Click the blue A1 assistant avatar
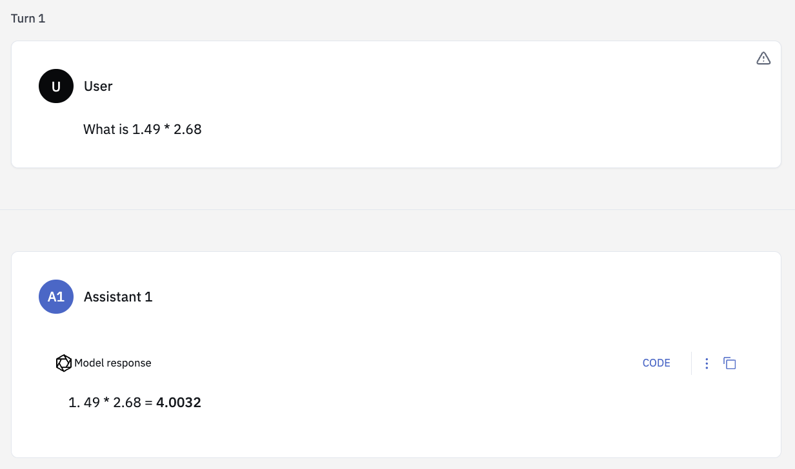The height and width of the screenshot is (469, 795). coord(56,296)
